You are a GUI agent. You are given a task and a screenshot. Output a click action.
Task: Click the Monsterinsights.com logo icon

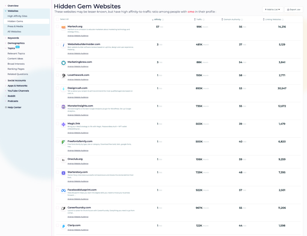pos(63,107)
